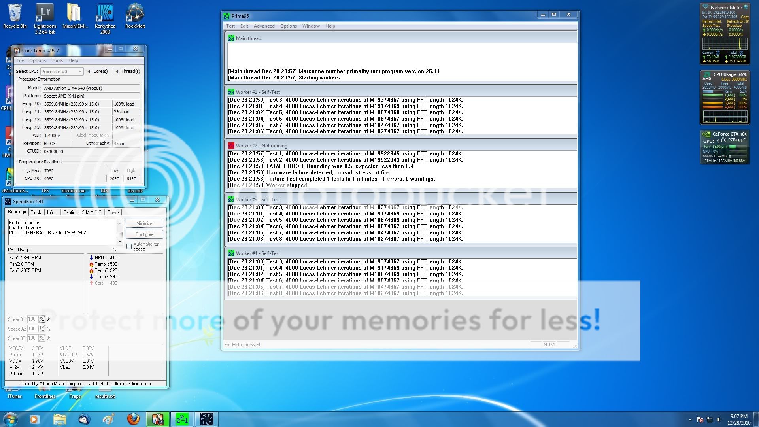The height and width of the screenshot is (427, 759).
Task: Click the Speed02 stepper arrows in SpeedFan
Action: tap(42, 329)
